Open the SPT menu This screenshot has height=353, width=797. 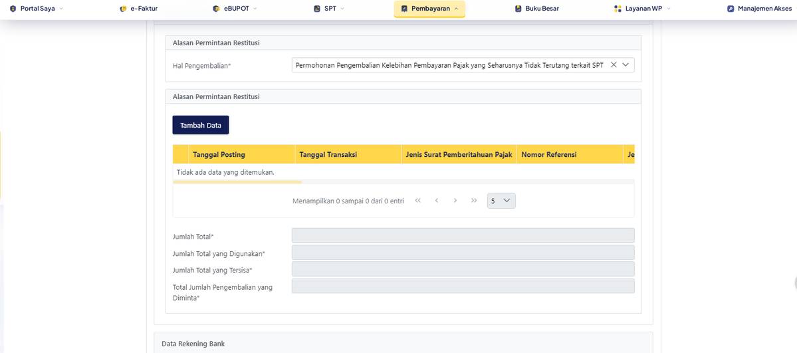pyautogui.click(x=329, y=9)
